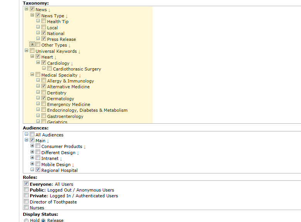301x222 pixels.
Task: Collapse the Medical Specialty tree node
Action: [32, 75]
